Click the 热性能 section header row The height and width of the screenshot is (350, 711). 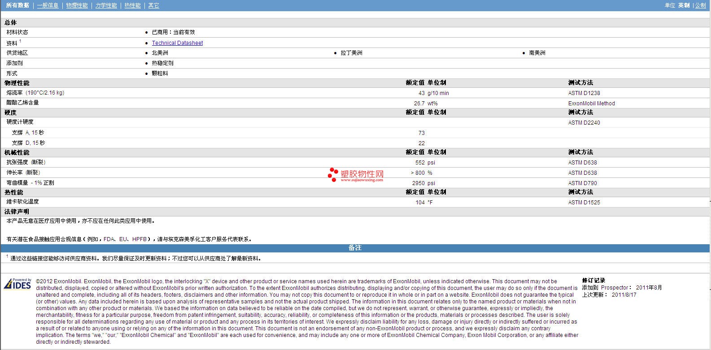point(355,192)
